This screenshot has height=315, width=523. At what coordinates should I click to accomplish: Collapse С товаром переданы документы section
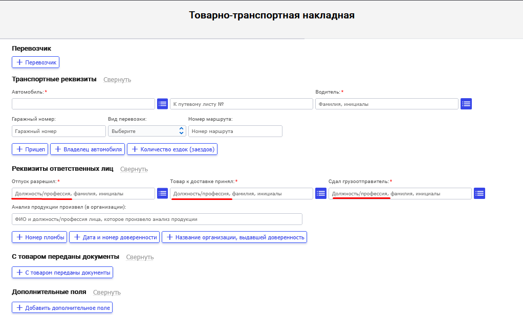[140, 257]
